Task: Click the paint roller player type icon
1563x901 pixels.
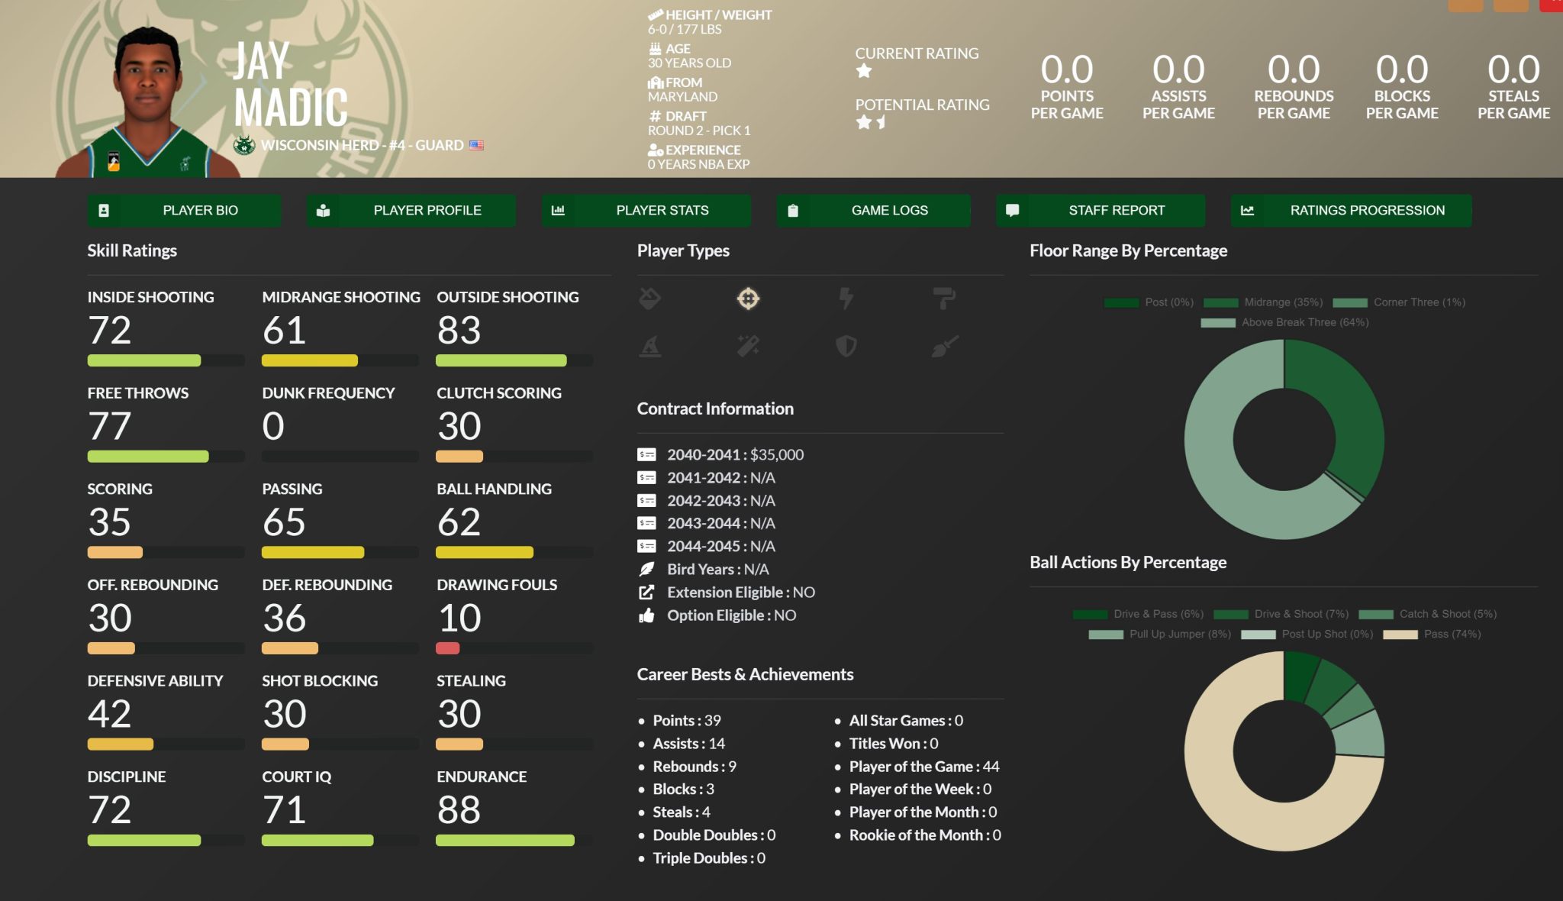Action: click(944, 298)
